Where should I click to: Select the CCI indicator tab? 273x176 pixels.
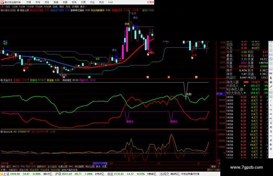(x=34, y=167)
